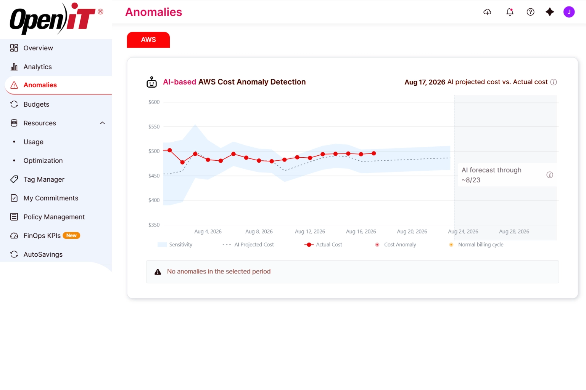Open My Commitments page
Viewport: 586px width, 390px height.
[x=51, y=198]
